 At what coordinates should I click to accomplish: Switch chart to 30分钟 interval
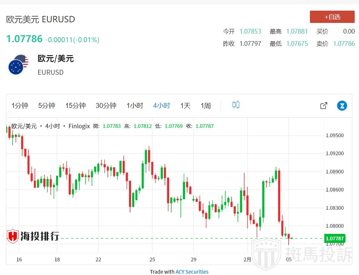106,106
